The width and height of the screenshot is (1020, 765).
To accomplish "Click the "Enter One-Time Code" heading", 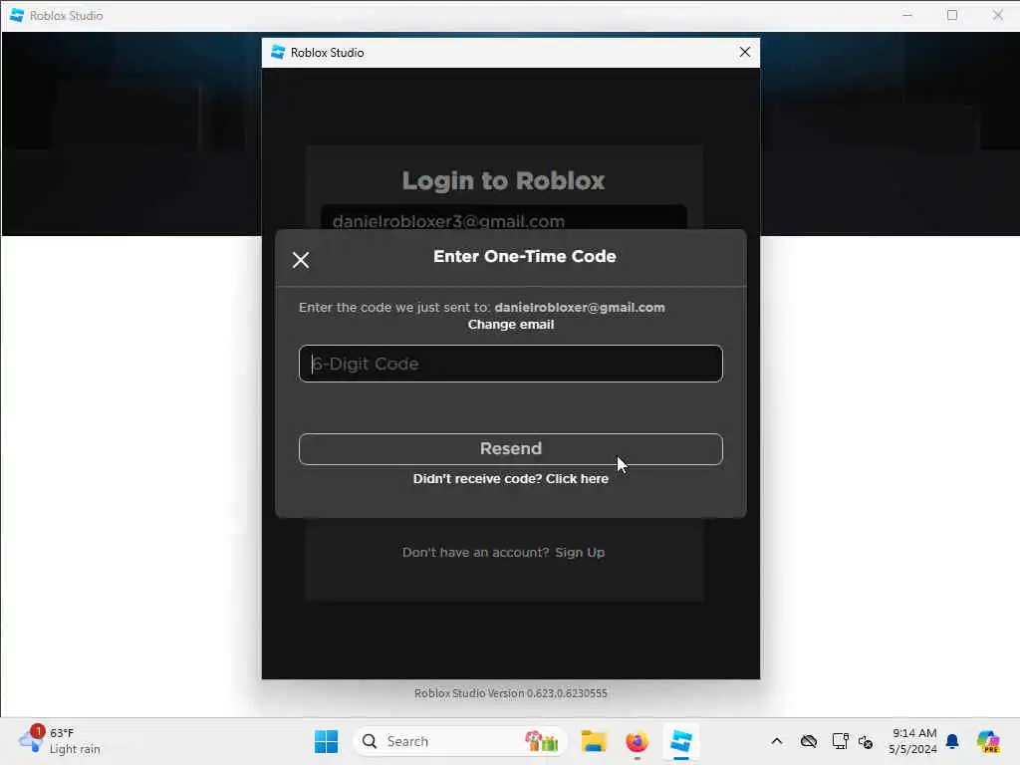I will pos(525,256).
